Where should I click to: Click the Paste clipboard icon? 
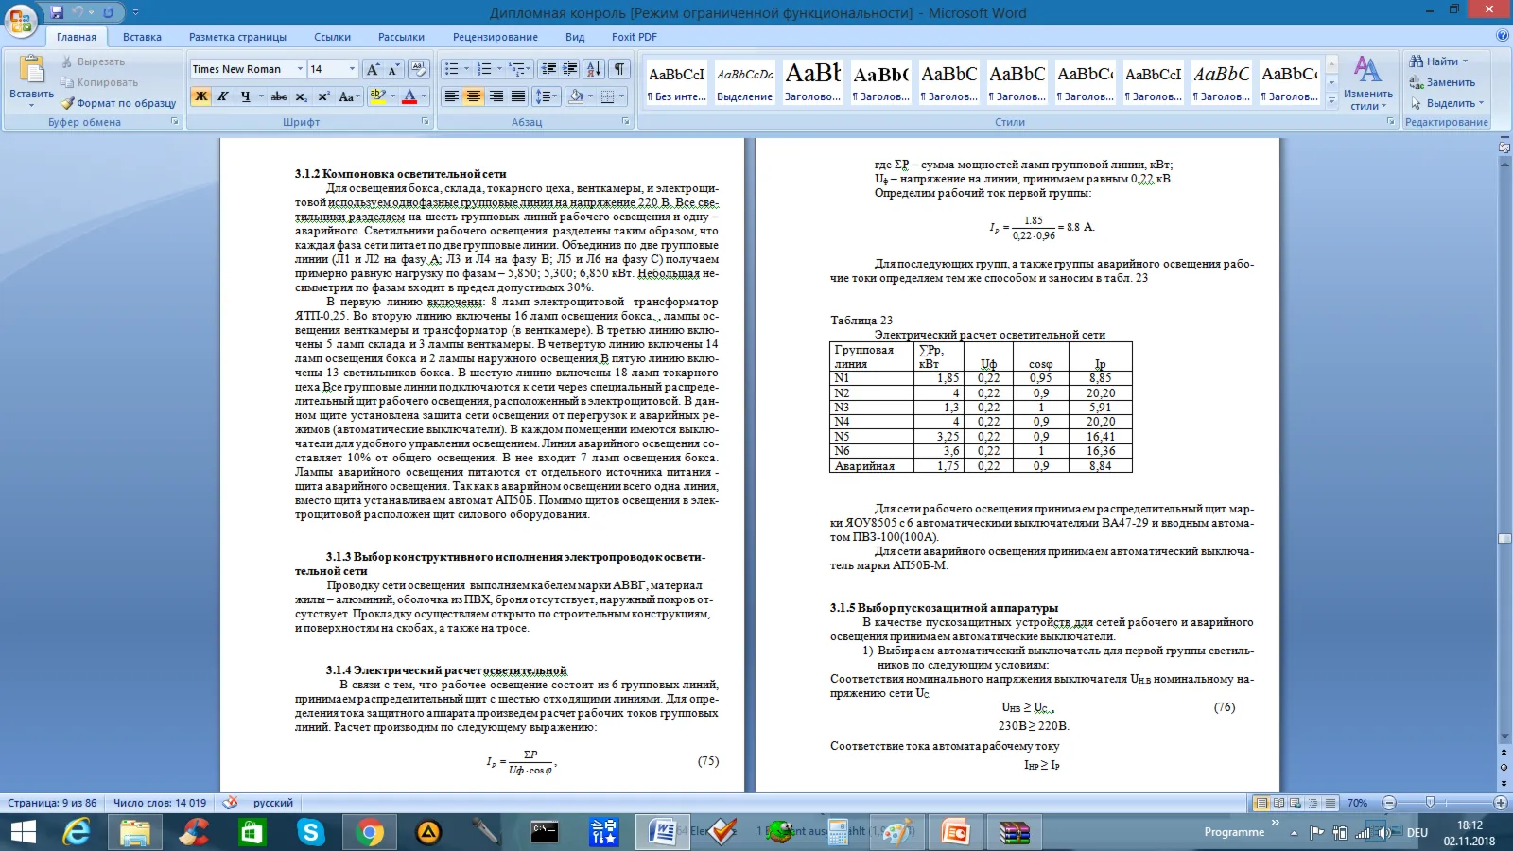tap(31, 71)
